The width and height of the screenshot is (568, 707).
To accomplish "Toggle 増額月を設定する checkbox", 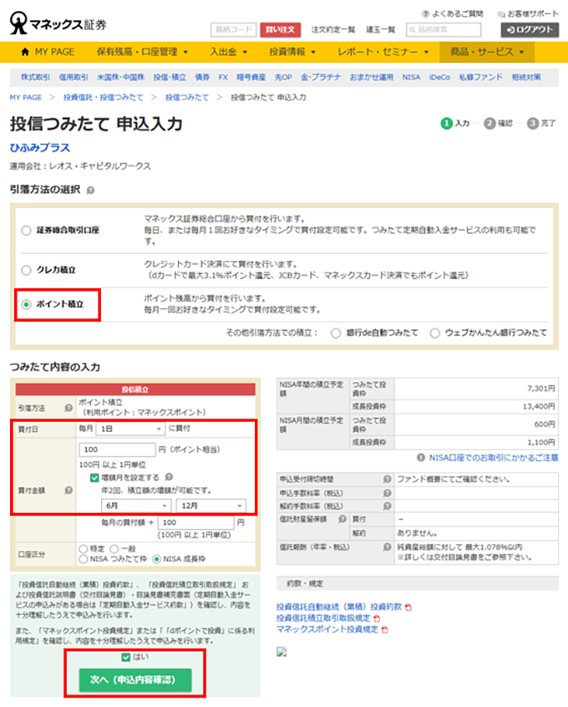I will coord(94,477).
